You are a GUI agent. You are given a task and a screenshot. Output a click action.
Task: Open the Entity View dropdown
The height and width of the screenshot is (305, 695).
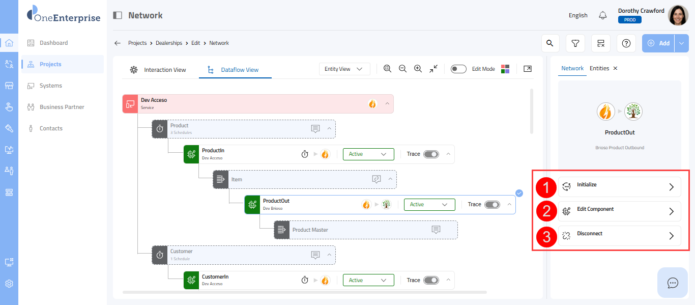pyautogui.click(x=344, y=69)
